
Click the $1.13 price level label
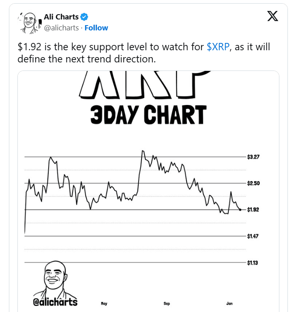pyautogui.click(x=252, y=263)
